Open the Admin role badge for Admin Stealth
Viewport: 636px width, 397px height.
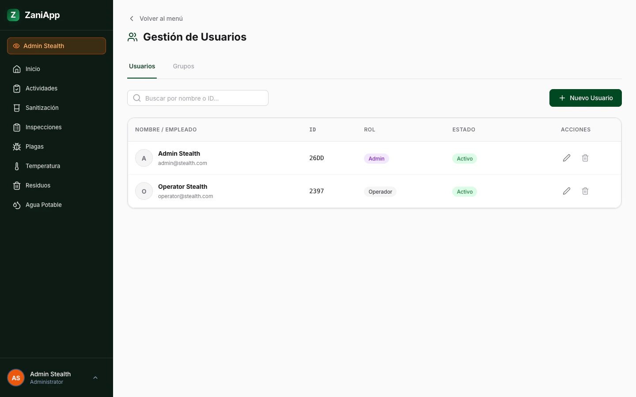(376, 158)
